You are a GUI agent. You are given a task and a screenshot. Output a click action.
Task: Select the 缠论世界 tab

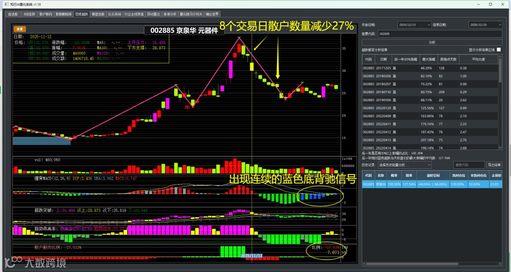[212, 14]
